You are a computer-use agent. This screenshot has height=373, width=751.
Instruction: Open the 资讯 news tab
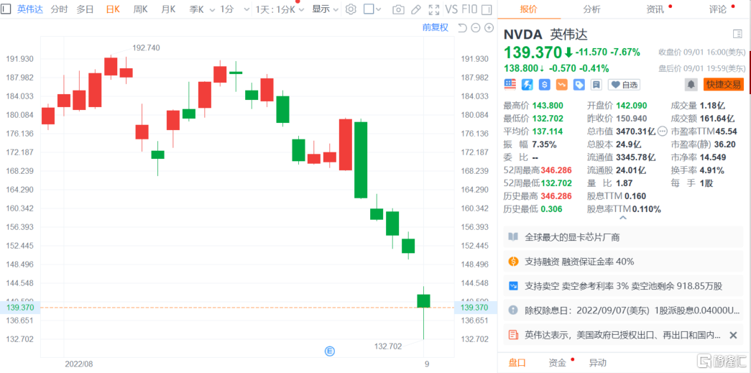coord(654,9)
